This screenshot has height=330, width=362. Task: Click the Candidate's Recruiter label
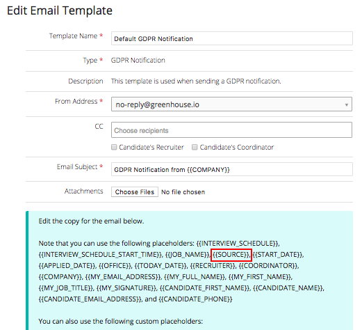click(x=151, y=147)
